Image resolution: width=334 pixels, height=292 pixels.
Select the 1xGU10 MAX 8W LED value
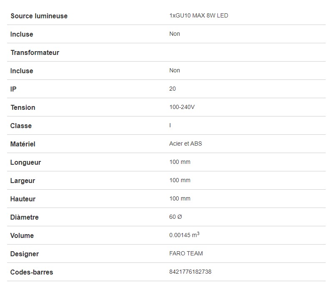coord(199,16)
